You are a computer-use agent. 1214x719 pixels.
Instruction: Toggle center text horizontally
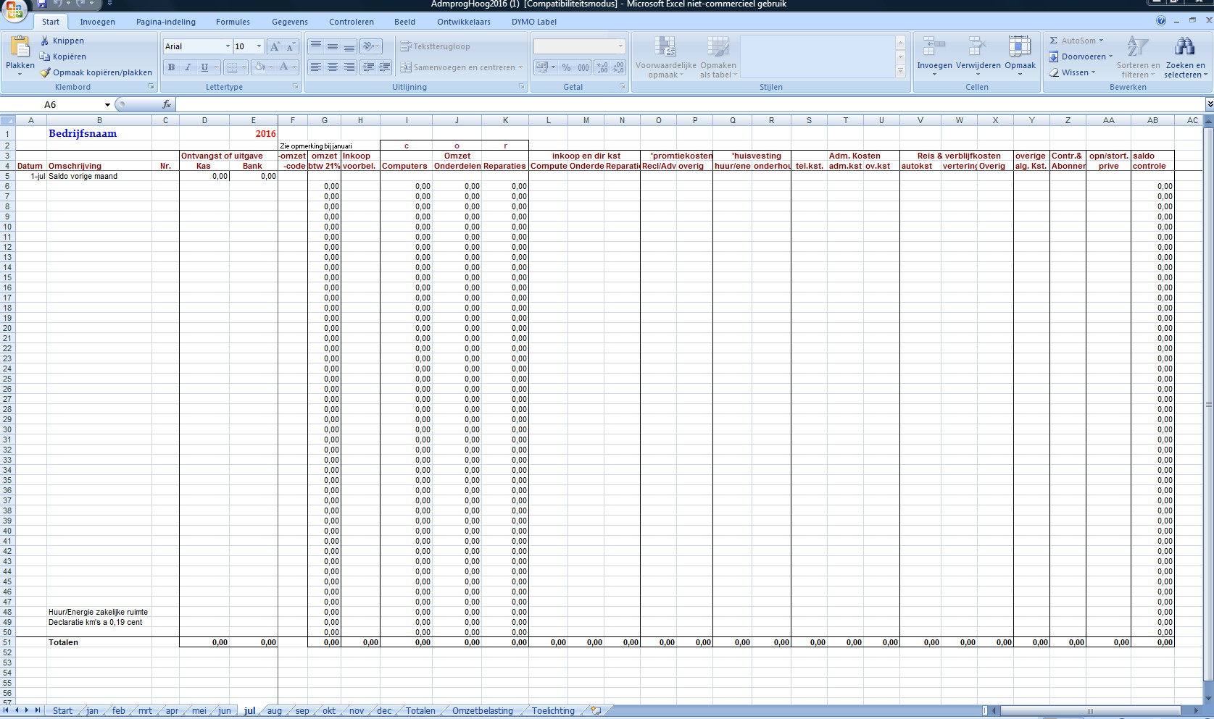(x=333, y=67)
